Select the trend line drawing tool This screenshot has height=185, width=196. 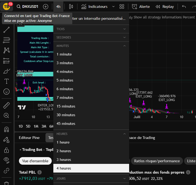[x=6, y=30]
